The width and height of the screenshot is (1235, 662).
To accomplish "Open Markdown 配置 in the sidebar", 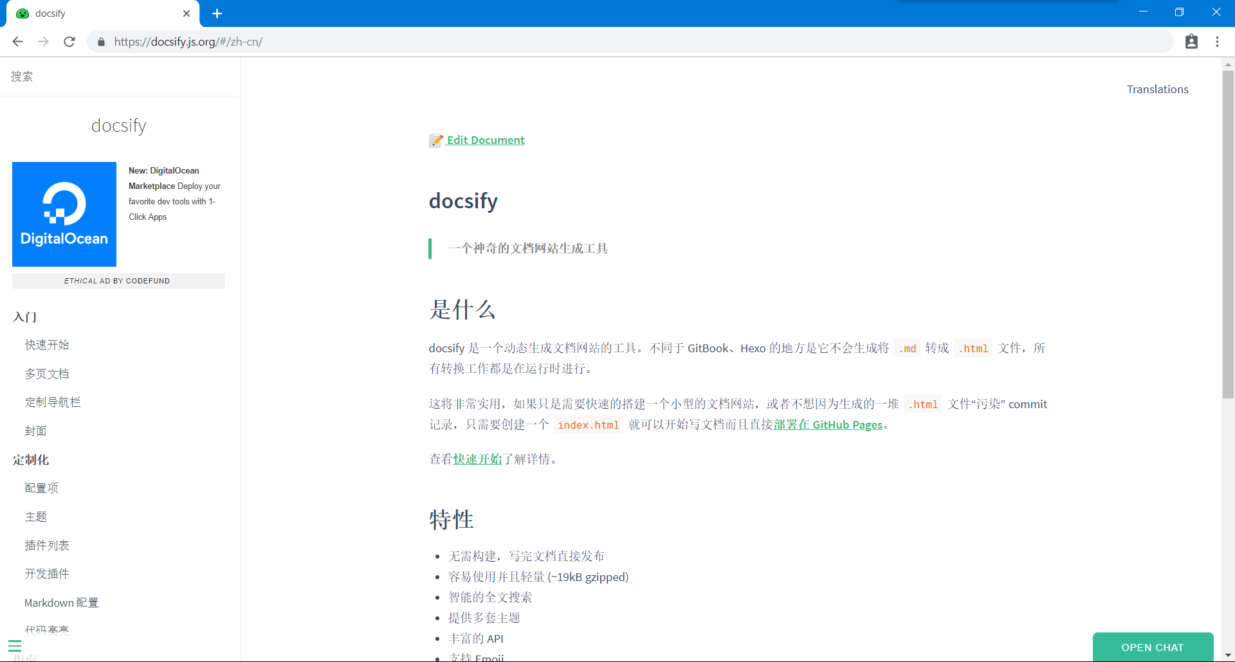I will tap(62, 603).
